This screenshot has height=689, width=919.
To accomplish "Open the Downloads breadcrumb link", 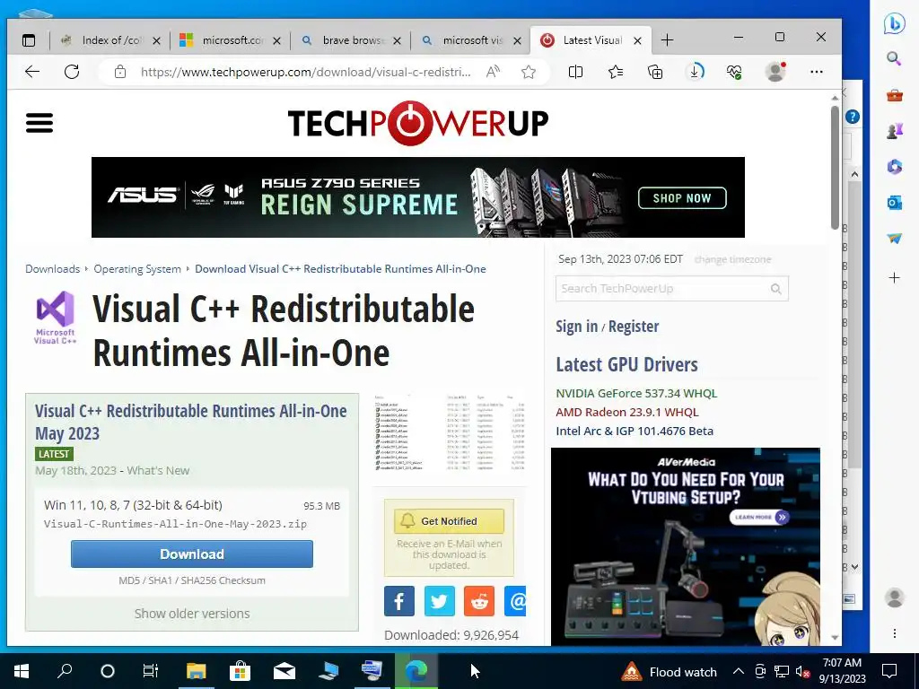I will pos(52,269).
